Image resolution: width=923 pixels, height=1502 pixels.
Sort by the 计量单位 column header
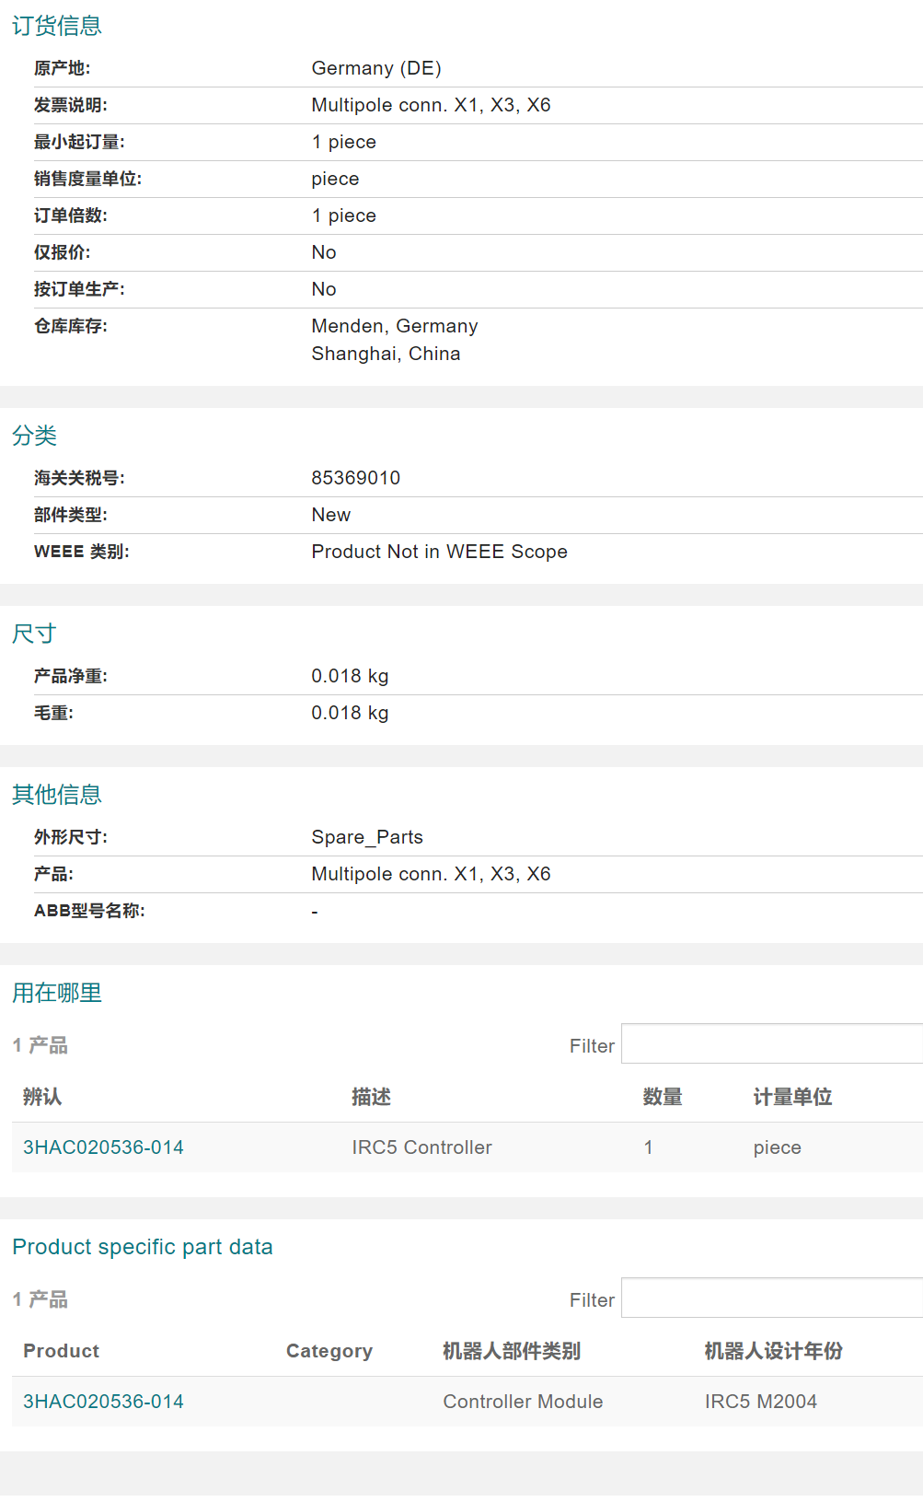coord(792,1097)
